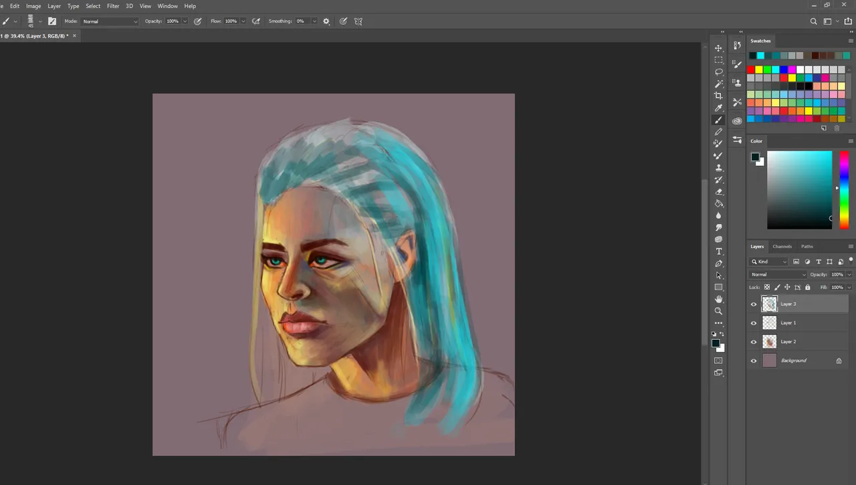The width and height of the screenshot is (856, 485).
Task: Toggle lock position in Layers panel
Action: tap(787, 287)
